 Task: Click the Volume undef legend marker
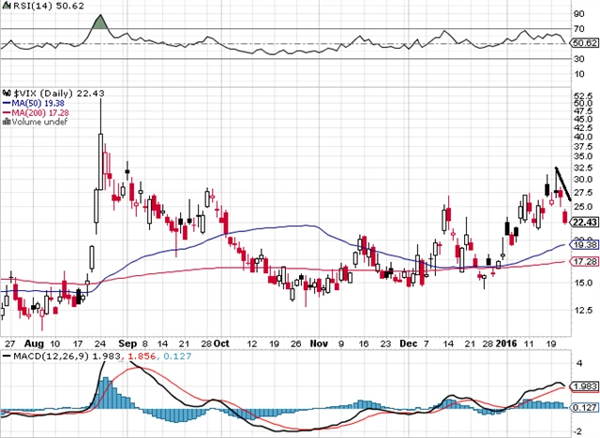(7, 122)
